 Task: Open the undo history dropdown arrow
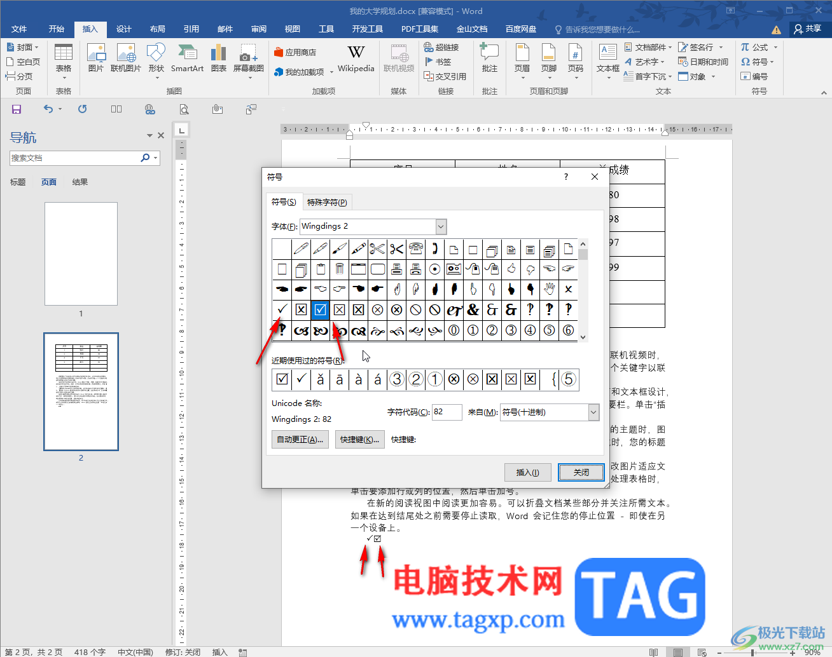pos(60,109)
